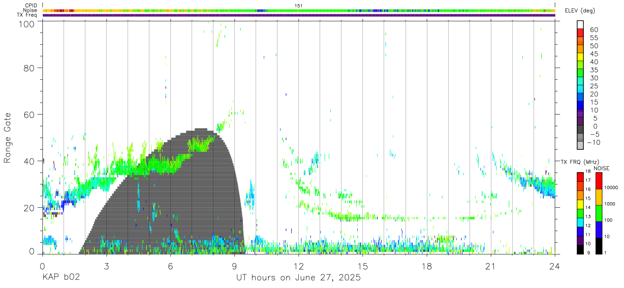The image size is (624, 288).
Task: Click the 1000 label on NOISE scale
Action: pos(610,204)
